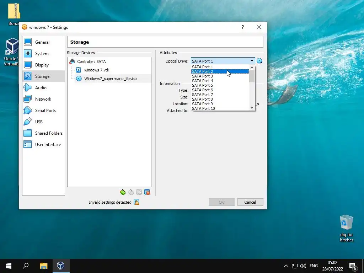
Task: Click the remove storage controller icon
Action: 131,192
